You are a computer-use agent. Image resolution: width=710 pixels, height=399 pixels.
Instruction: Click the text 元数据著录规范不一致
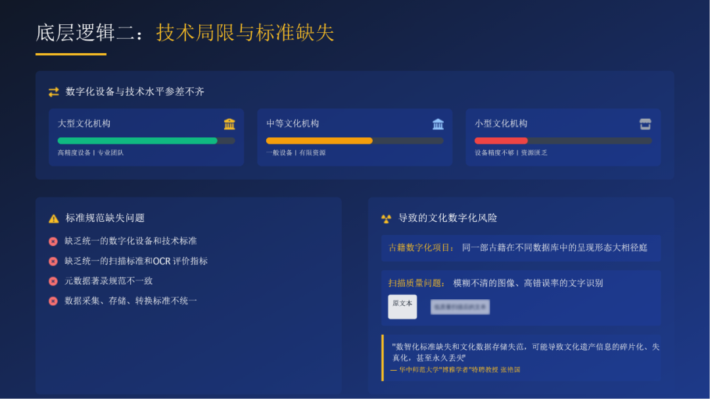click(108, 281)
